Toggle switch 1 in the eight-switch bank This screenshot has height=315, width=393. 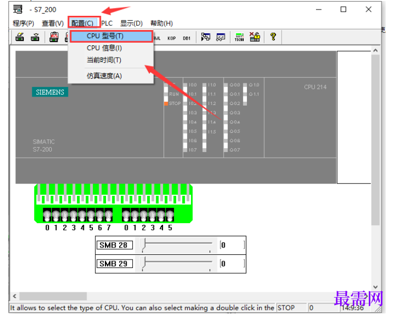coord(56,215)
